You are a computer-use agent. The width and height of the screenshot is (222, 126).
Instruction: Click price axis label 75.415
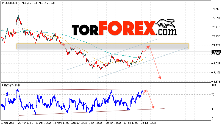[216, 27]
